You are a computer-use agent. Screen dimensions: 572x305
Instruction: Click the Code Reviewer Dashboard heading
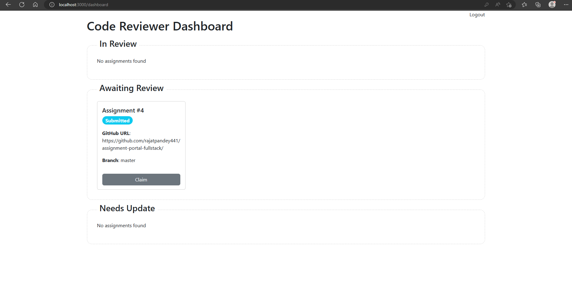tap(160, 26)
